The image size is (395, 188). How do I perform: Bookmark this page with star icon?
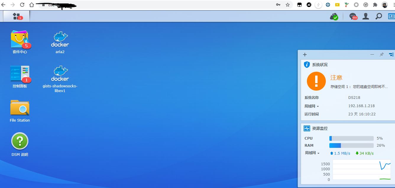288,5
